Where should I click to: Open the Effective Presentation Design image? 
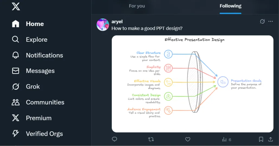click(x=193, y=84)
